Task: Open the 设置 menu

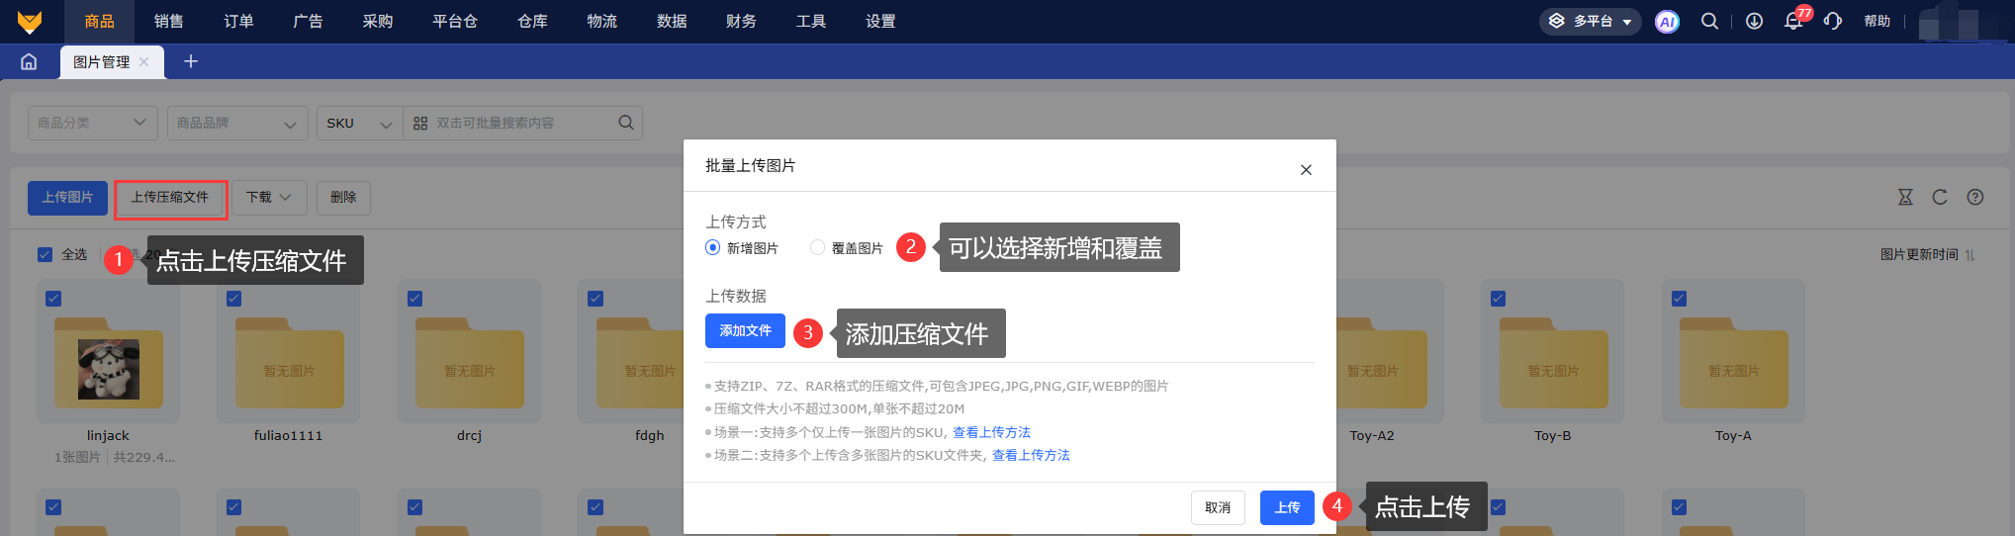Action: [880, 21]
